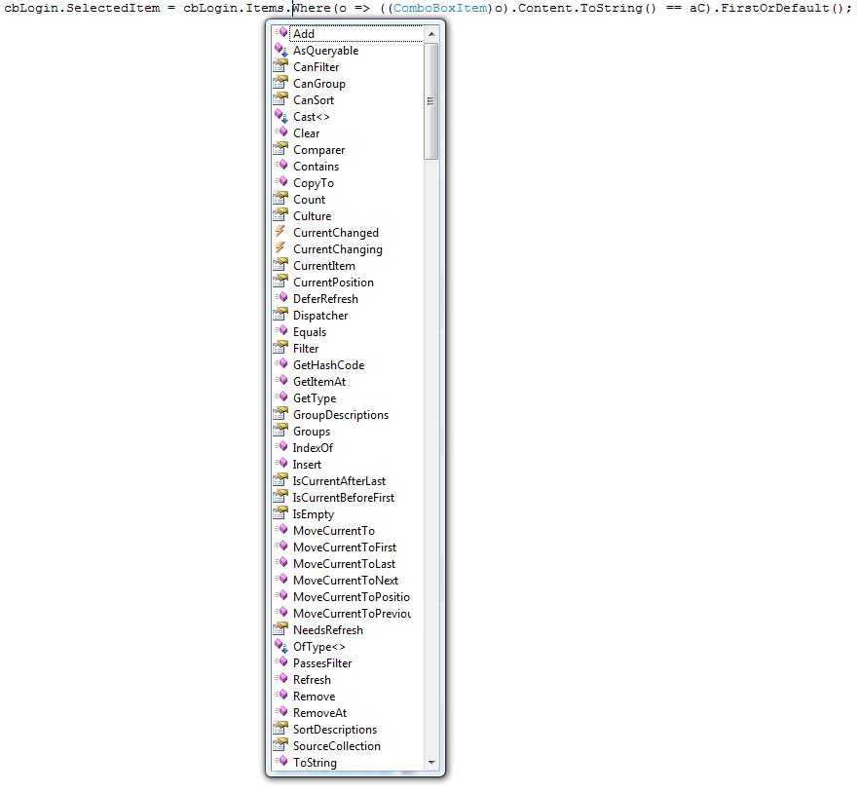Click the extension method icon beside Cast<>
Image resolution: width=859 pixels, height=792 pixels.
tap(281, 116)
